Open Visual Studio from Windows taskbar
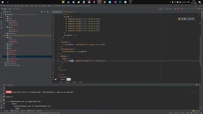This screenshot has width=203, height=114. tap(115, 2)
